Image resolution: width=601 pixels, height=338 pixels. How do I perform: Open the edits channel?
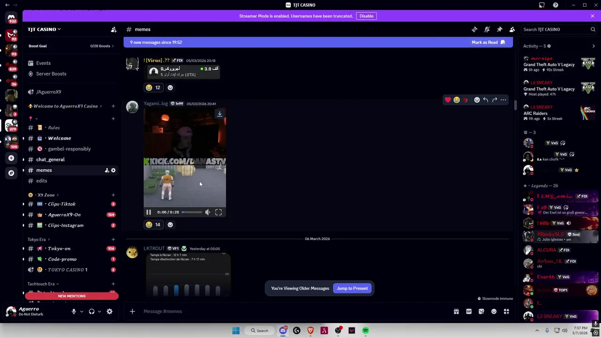pyautogui.click(x=41, y=181)
